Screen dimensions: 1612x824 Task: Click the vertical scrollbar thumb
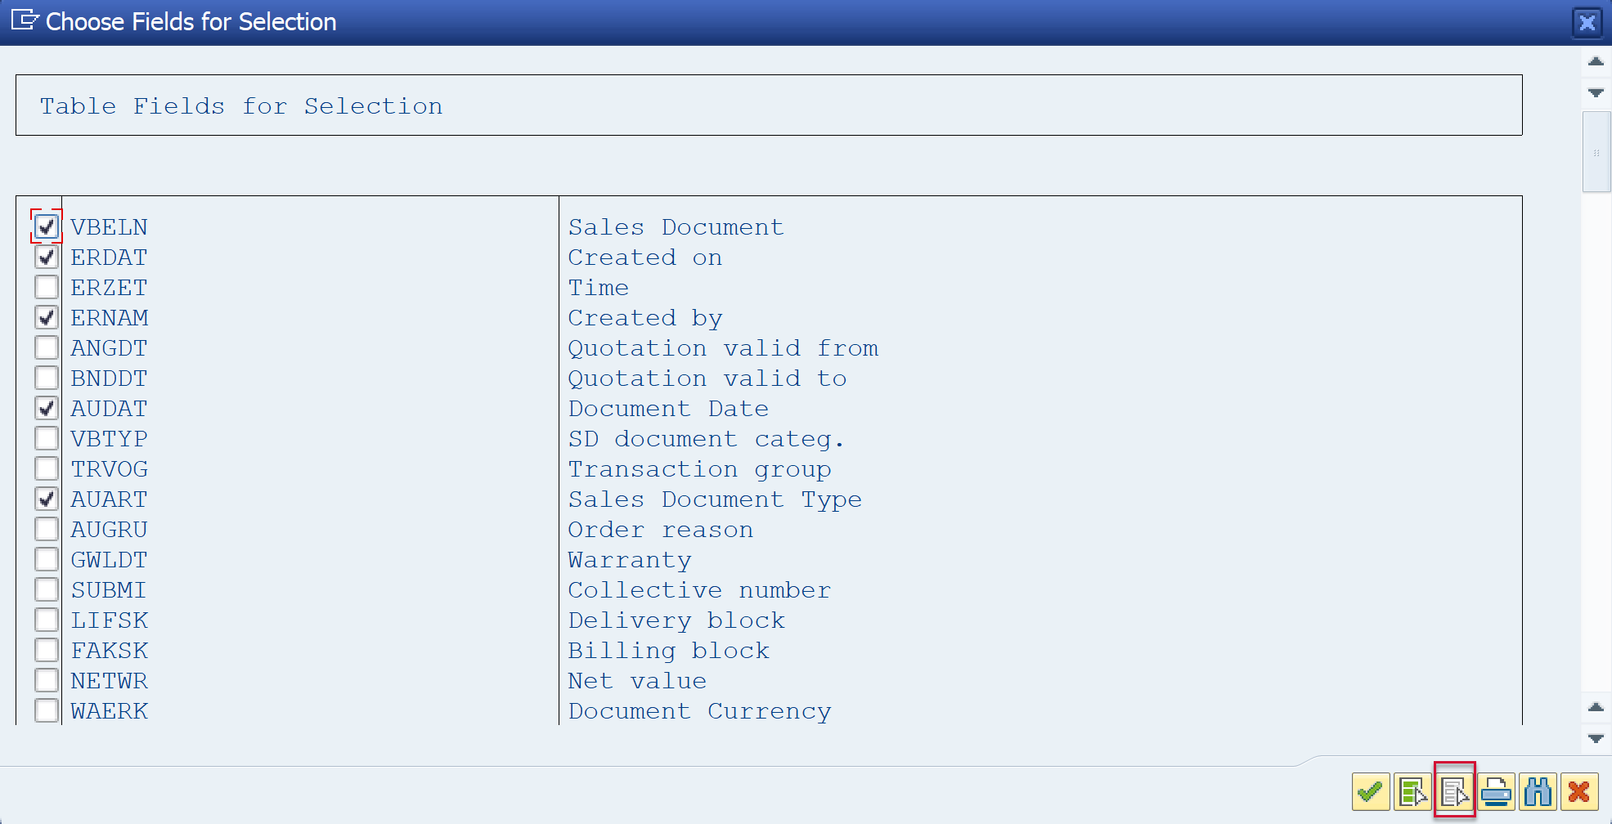(1596, 152)
